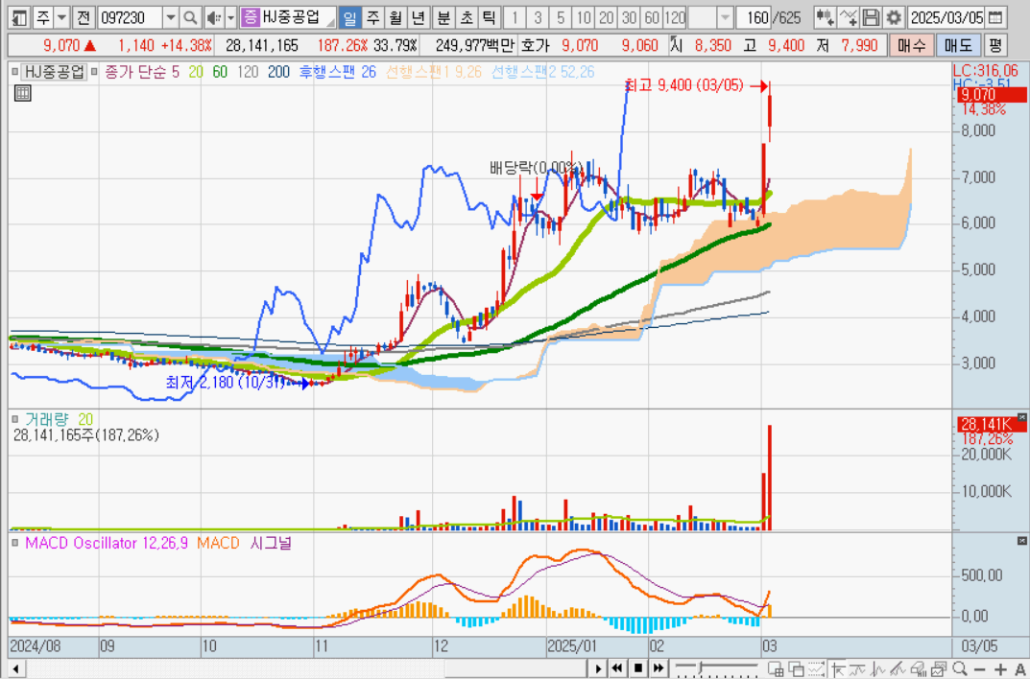Select interval 30 button
The image size is (1030, 679).
point(630,17)
